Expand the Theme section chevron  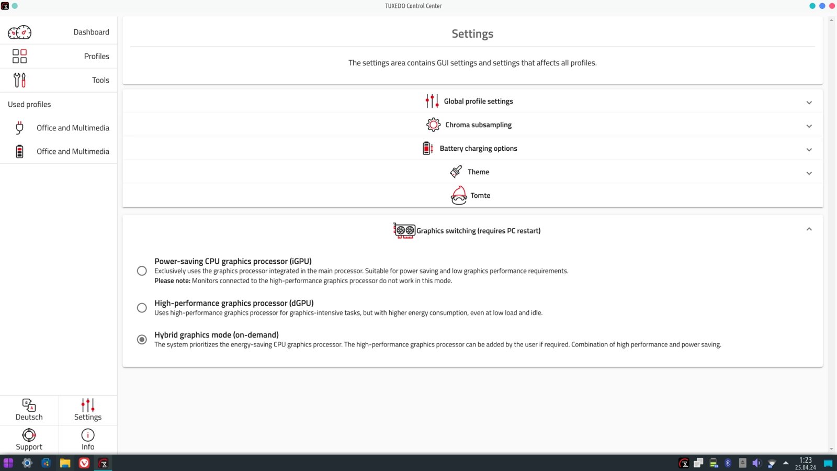point(809,173)
